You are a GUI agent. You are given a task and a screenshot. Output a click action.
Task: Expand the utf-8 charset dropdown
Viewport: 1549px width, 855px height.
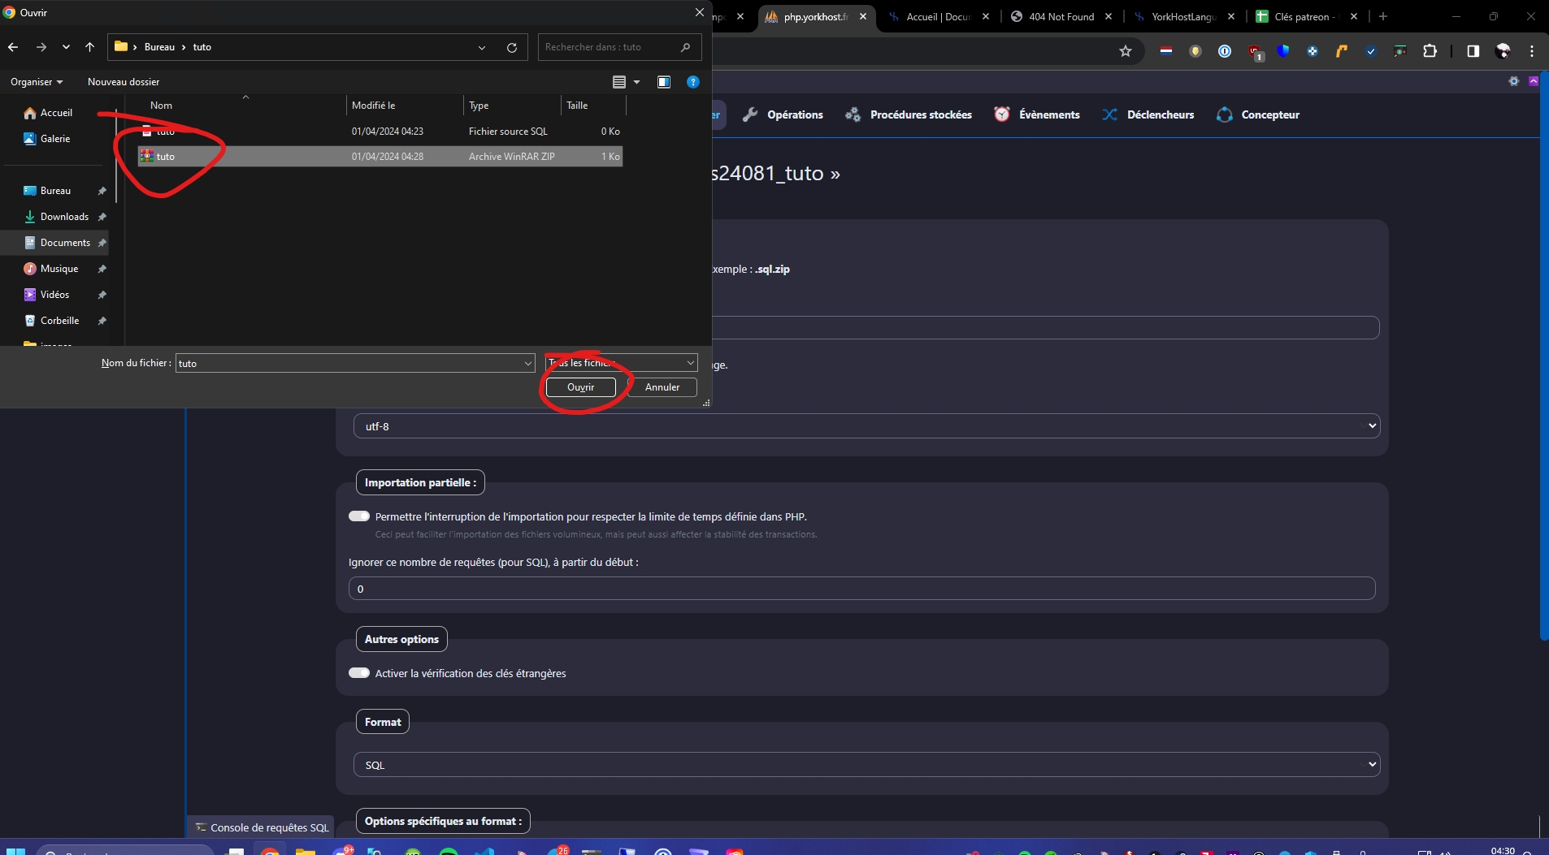click(866, 426)
